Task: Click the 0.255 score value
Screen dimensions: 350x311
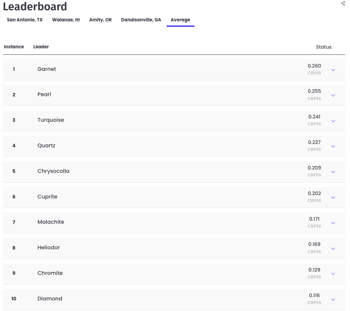Action: (314, 91)
